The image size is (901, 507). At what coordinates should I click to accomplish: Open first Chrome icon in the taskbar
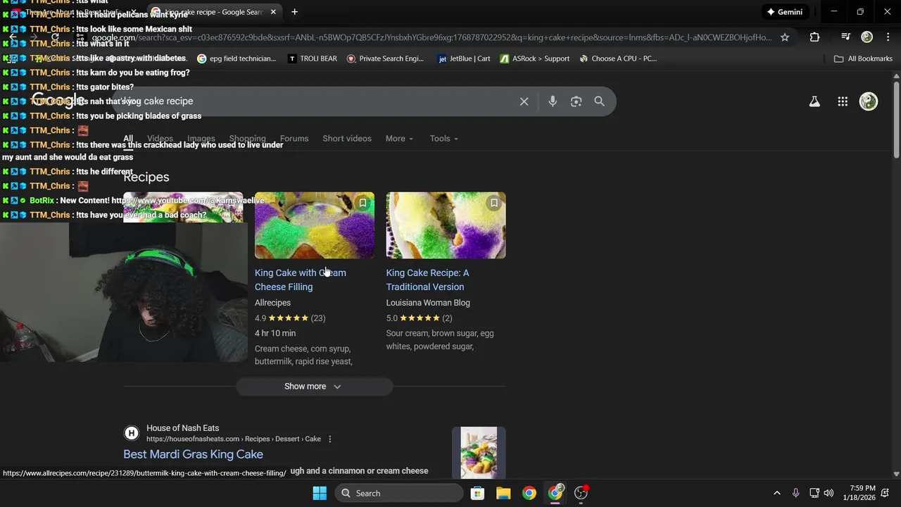click(529, 493)
